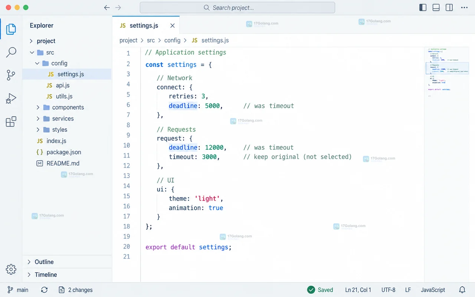Open the 2 changes status item

click(76, 290)
